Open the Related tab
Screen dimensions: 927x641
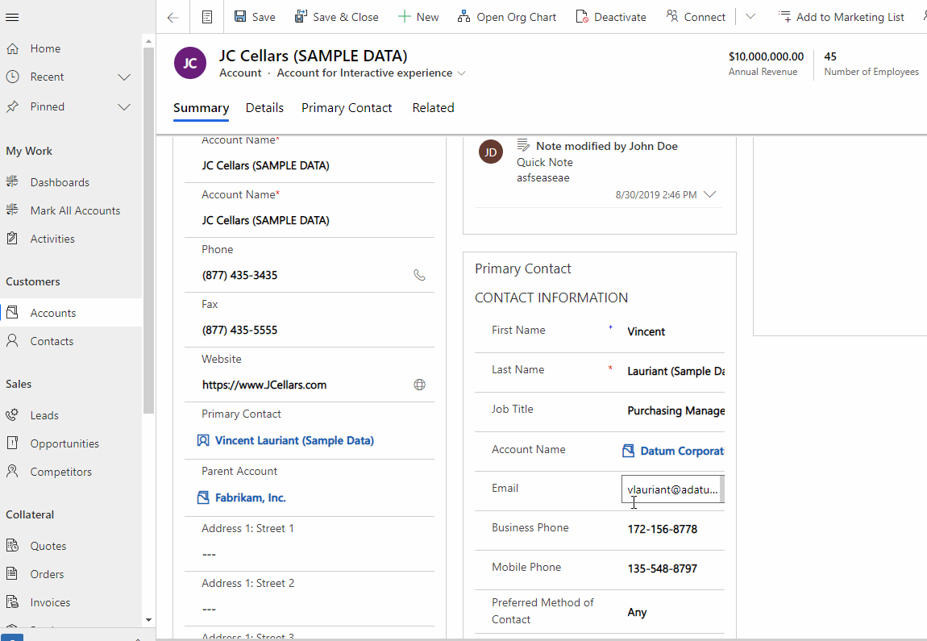point(433,108)
